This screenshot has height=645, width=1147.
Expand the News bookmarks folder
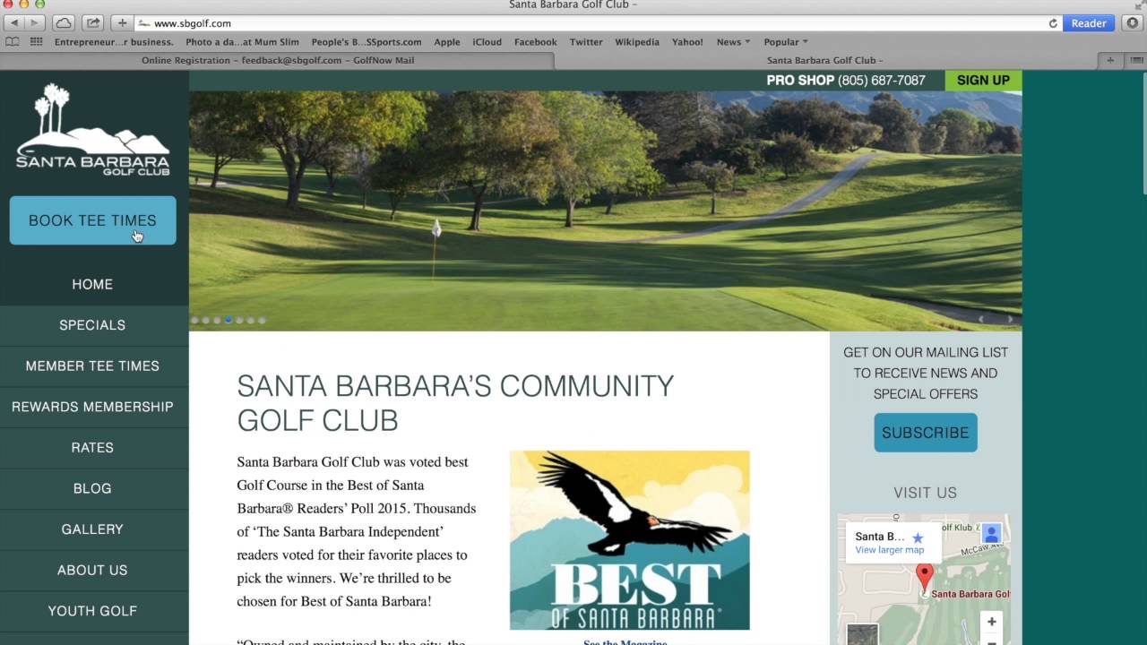[733, 42]
